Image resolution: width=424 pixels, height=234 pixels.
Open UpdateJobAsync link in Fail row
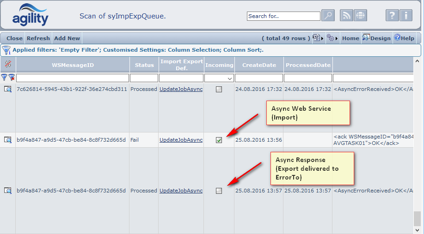click(x=181, y=140)
